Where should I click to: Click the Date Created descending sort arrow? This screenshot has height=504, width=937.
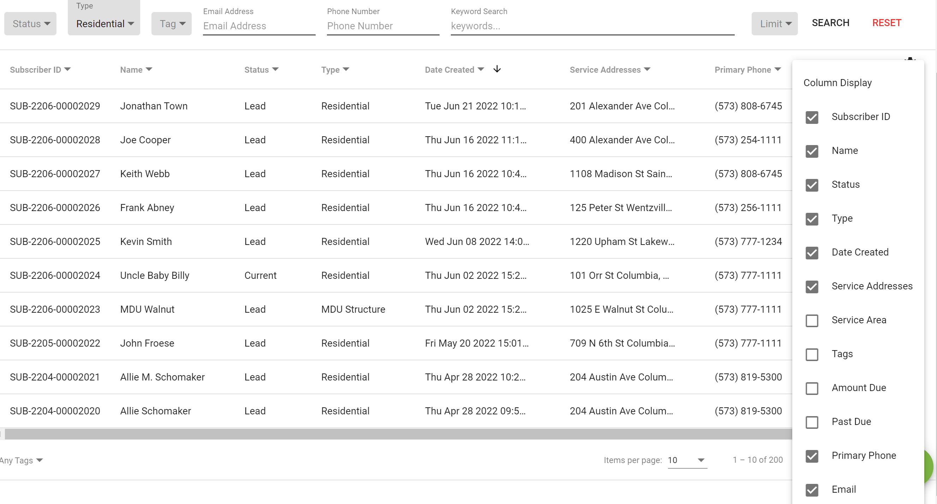coord(497,69)
